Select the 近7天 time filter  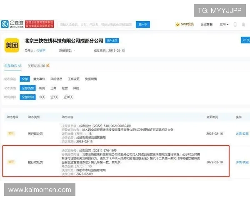pyautogui.click(x=54, y=97)
